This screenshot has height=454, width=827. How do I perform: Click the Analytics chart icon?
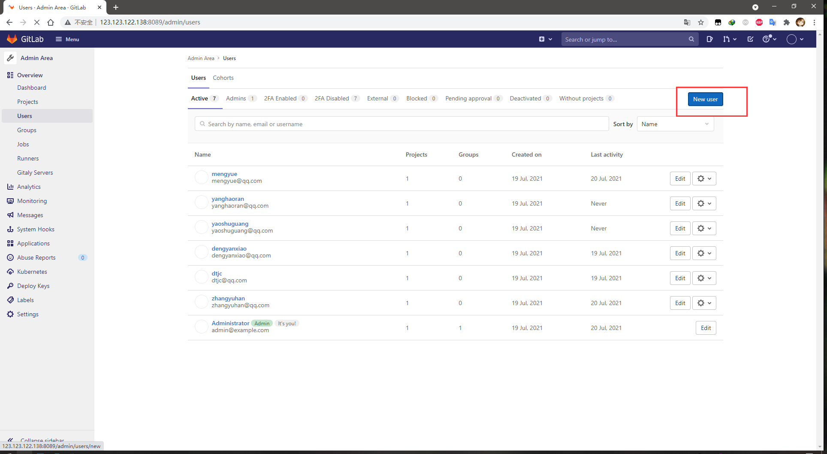(x=10, y=187)
